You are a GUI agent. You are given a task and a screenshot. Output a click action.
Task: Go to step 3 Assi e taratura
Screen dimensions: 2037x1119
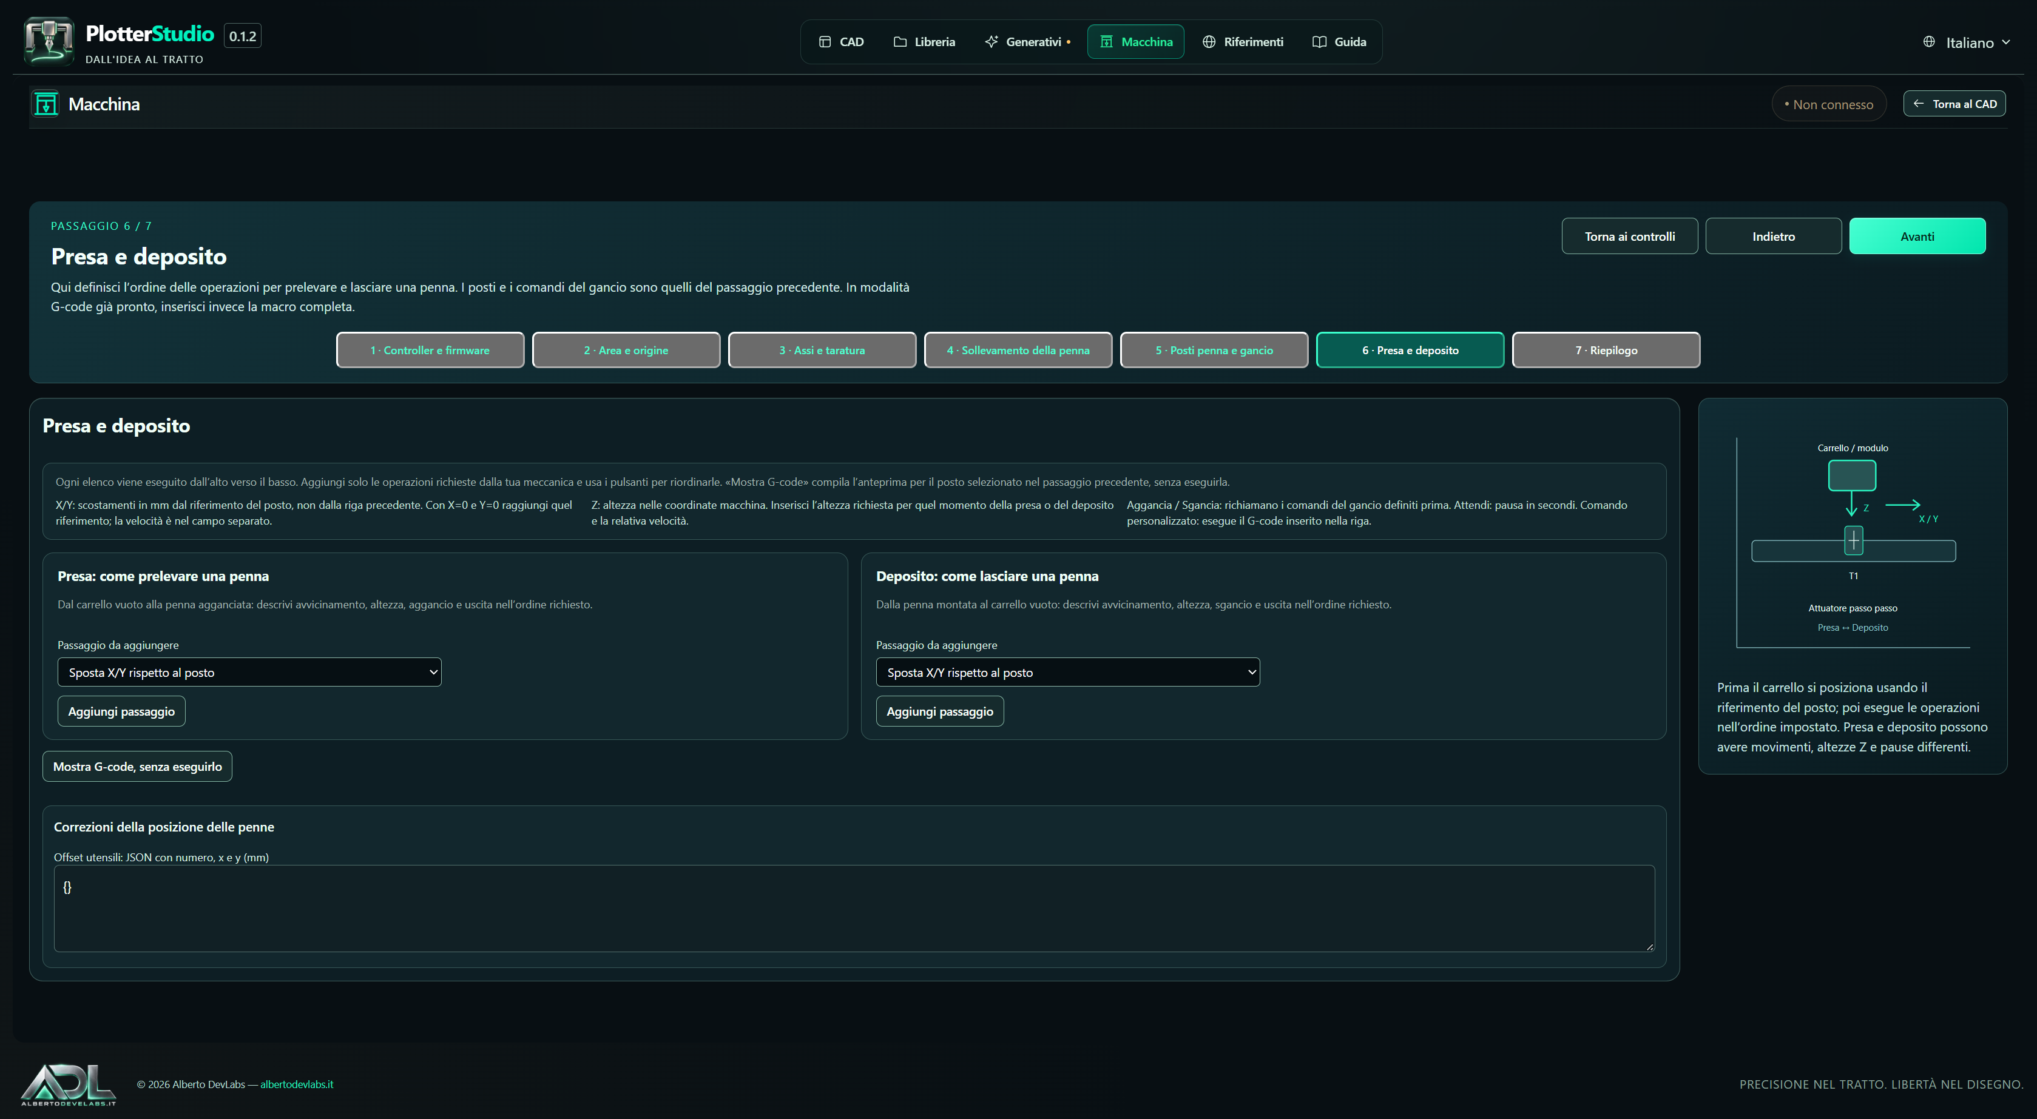822,350
